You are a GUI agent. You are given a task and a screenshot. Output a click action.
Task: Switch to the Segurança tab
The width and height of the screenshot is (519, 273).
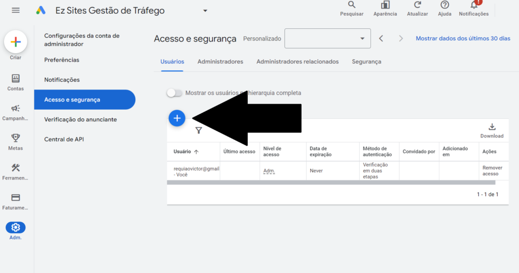click(366, 62)
